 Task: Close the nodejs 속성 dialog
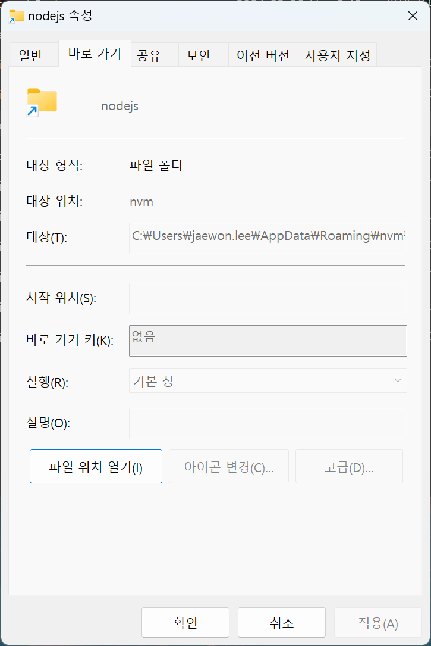(x=413, y=16)
